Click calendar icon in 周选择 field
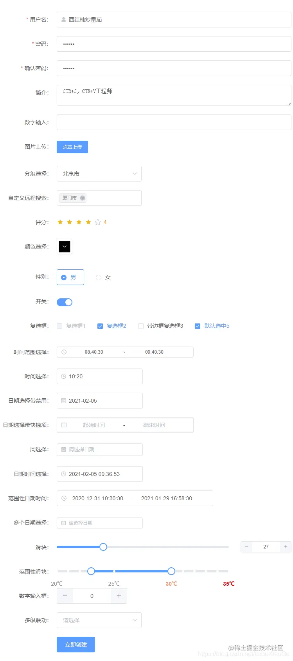 coord(64,449)
